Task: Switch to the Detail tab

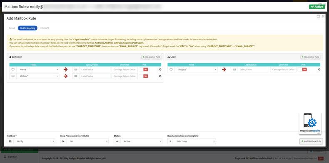Action: 12,28
